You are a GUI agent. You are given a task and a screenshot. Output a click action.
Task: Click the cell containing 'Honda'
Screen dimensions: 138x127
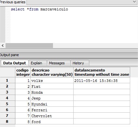coord(52,92)
